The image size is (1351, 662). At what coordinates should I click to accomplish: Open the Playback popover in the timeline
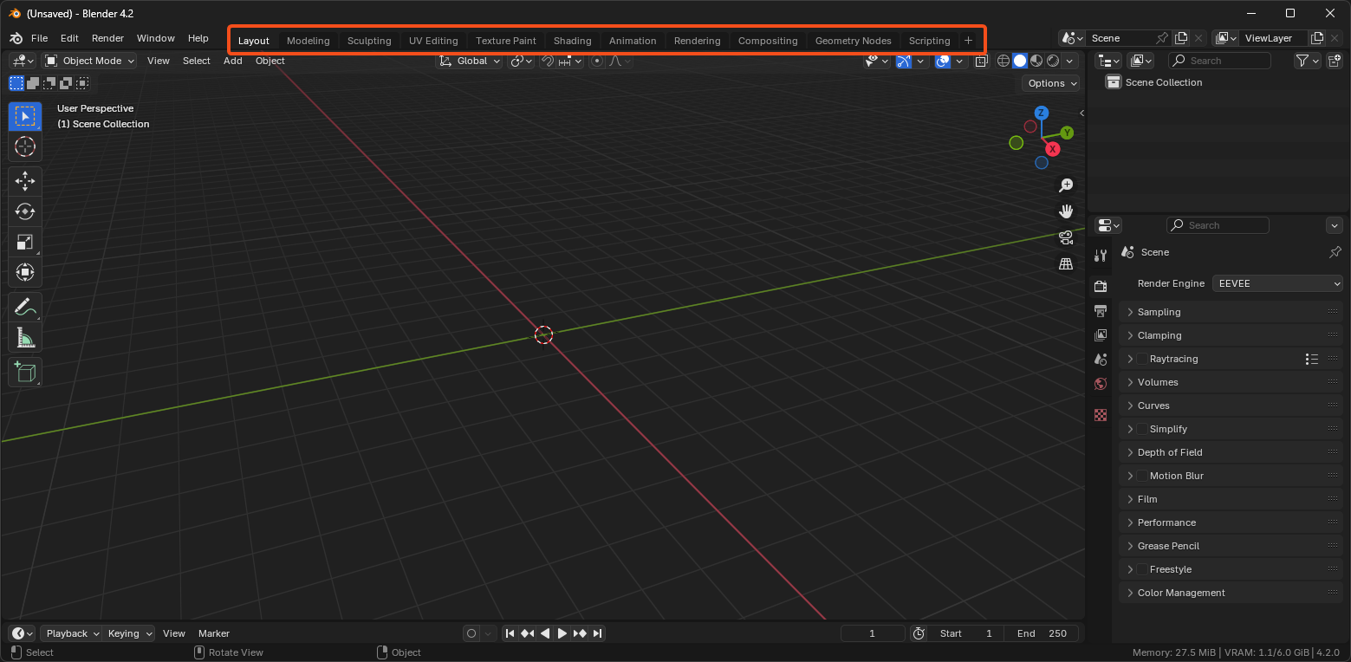(72, 633)
